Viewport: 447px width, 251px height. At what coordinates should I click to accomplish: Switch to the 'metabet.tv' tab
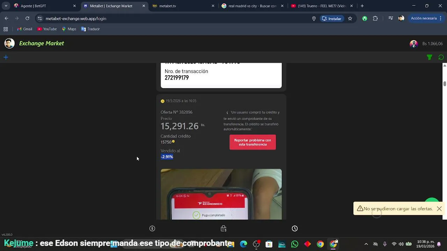tap(183, 6)
